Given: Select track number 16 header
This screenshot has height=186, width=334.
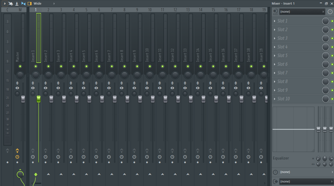Looking at the screenshot, I should [x=226, y=10].
